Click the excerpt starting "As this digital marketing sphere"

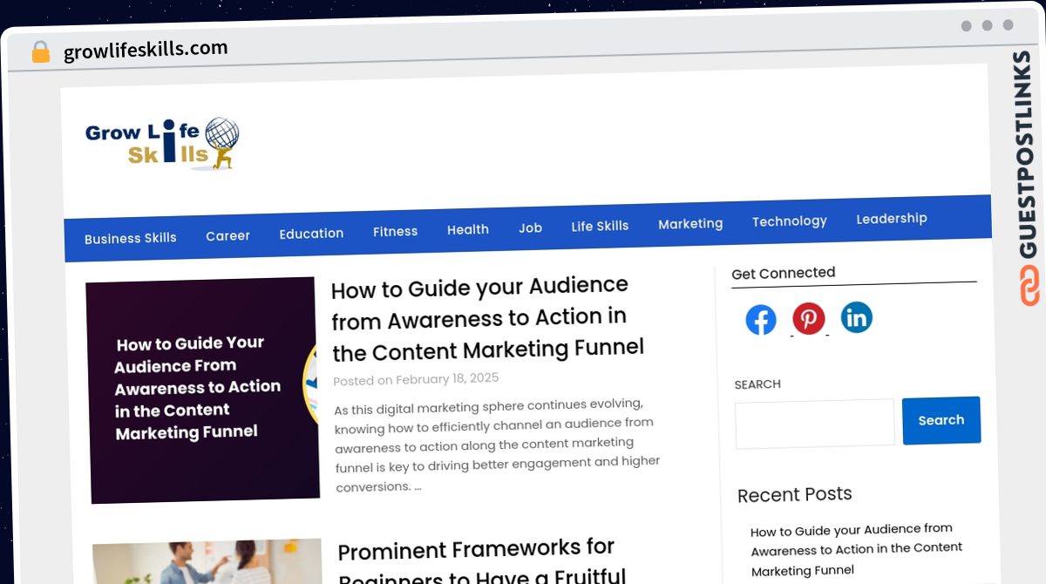tap(498, 445)
